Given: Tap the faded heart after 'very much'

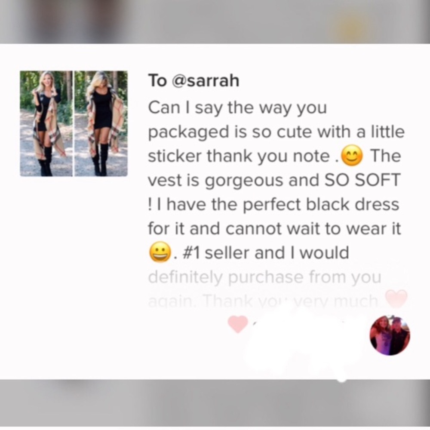Looking at the screenshot, I should pos(396,299).
